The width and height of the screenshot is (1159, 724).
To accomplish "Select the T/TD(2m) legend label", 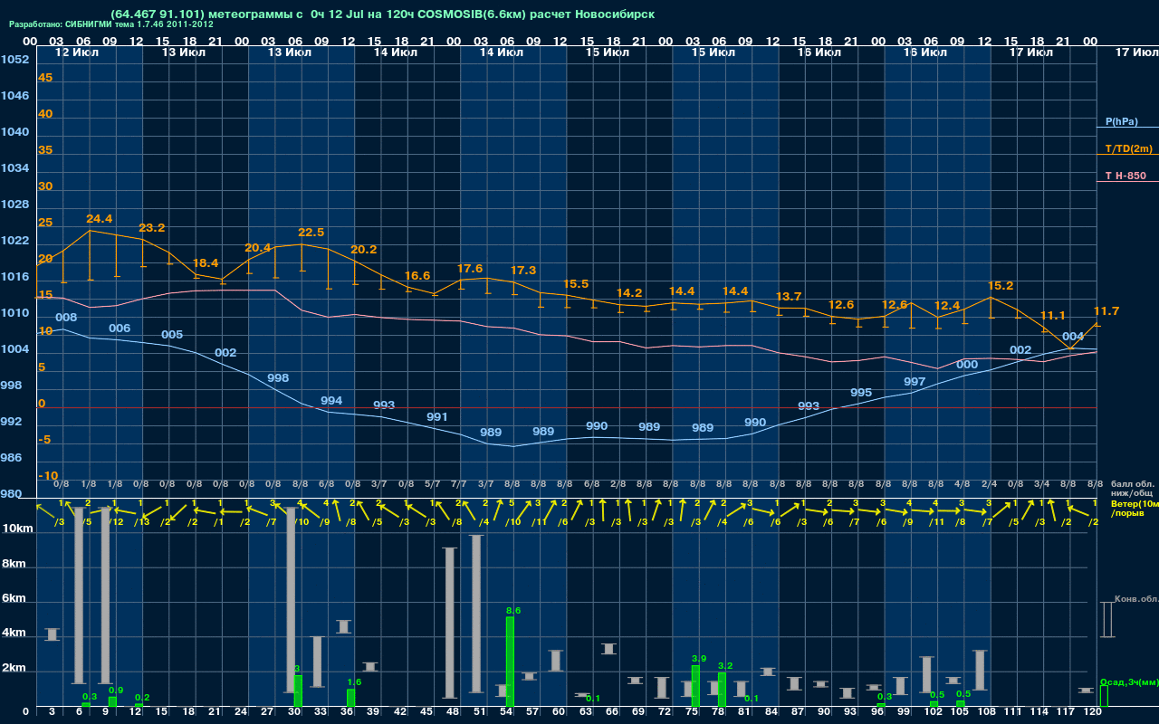I will click(x=1128, y=148).
